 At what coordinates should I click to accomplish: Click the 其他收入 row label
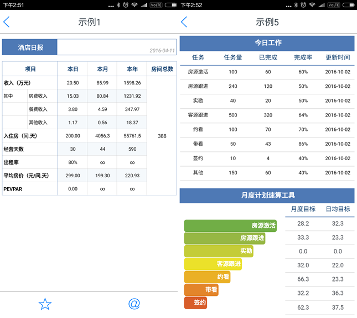pyautogui.click(x=38, y=123)
